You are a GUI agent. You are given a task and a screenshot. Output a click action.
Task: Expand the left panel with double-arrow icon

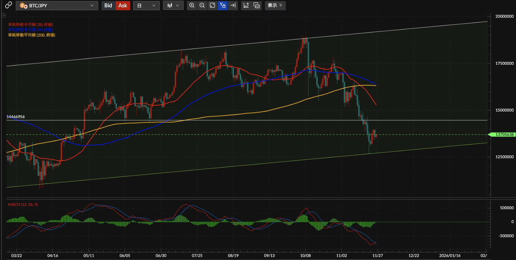[x=4, y=16]
